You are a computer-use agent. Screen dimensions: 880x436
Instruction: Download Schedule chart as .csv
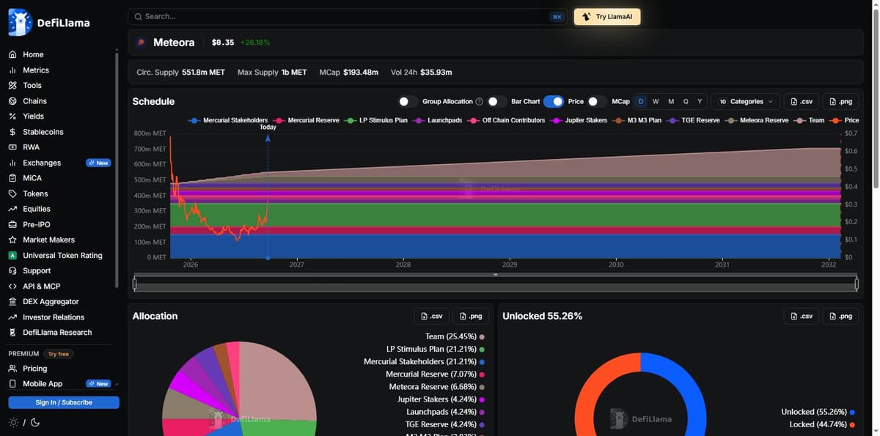point(802,102)
